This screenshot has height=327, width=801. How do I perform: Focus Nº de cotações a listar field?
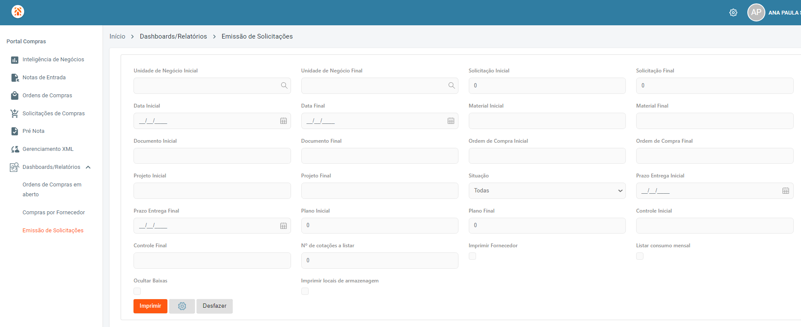[379, 261]
